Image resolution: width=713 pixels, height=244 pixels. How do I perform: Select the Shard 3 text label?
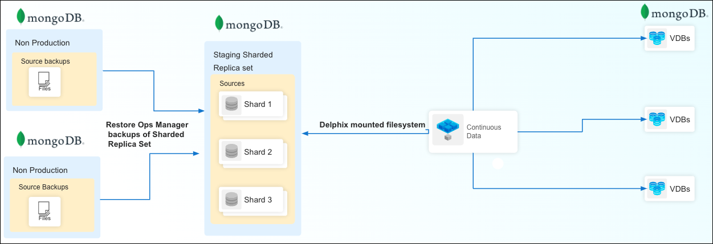[258, 200]
